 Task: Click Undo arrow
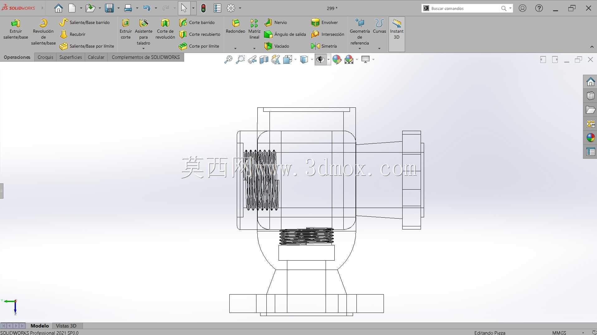(147, 8)
